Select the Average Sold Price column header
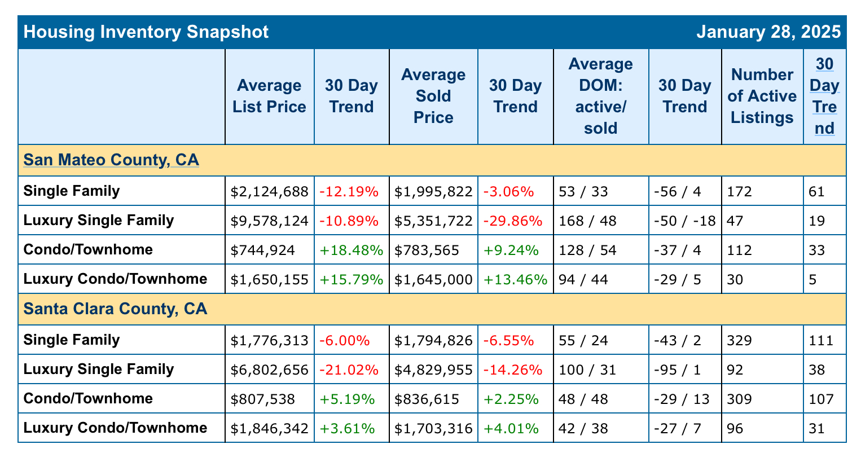Screen dimensions: 861x453 (x=433, y=96)
